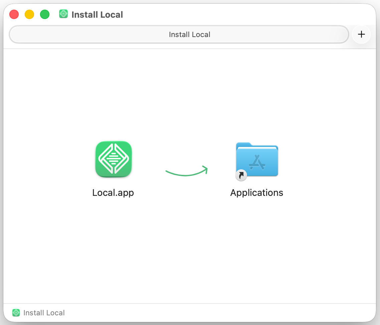This screenshot has height=325, width=380.
Task: Click the Install Local window title text
Action: pyautogui.click(x=97, y=15)
